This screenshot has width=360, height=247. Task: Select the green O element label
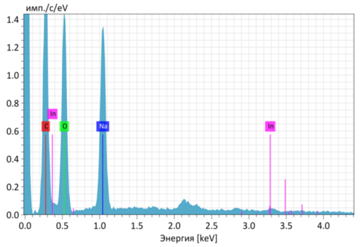[64, 126]
